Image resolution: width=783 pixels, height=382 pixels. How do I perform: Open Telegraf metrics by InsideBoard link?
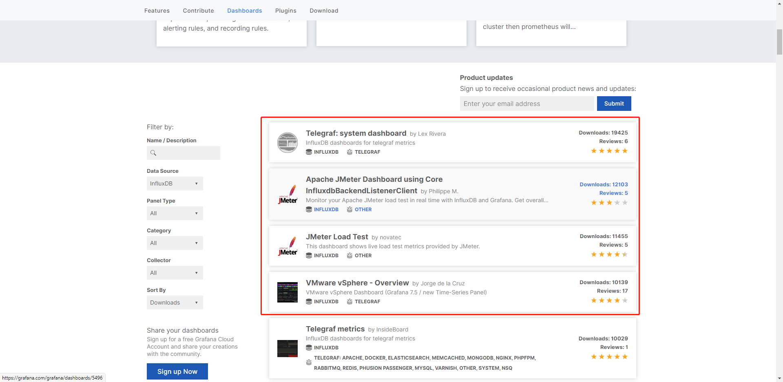coord(335,329)
